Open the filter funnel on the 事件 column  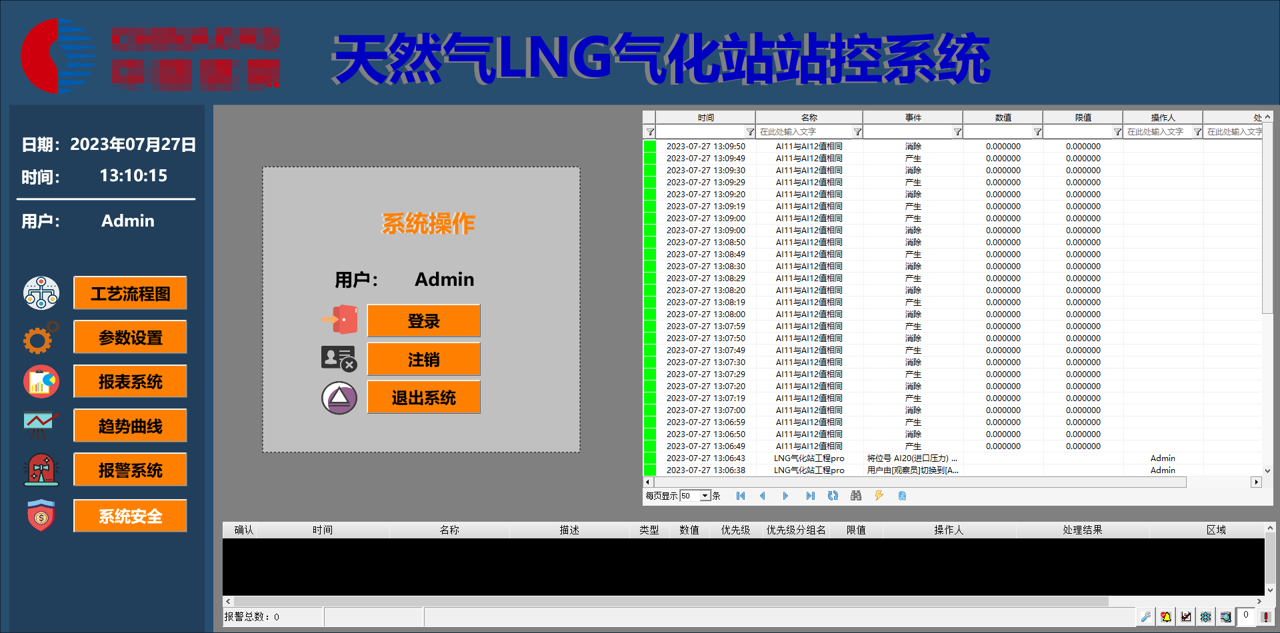click(x=957, y=131)
